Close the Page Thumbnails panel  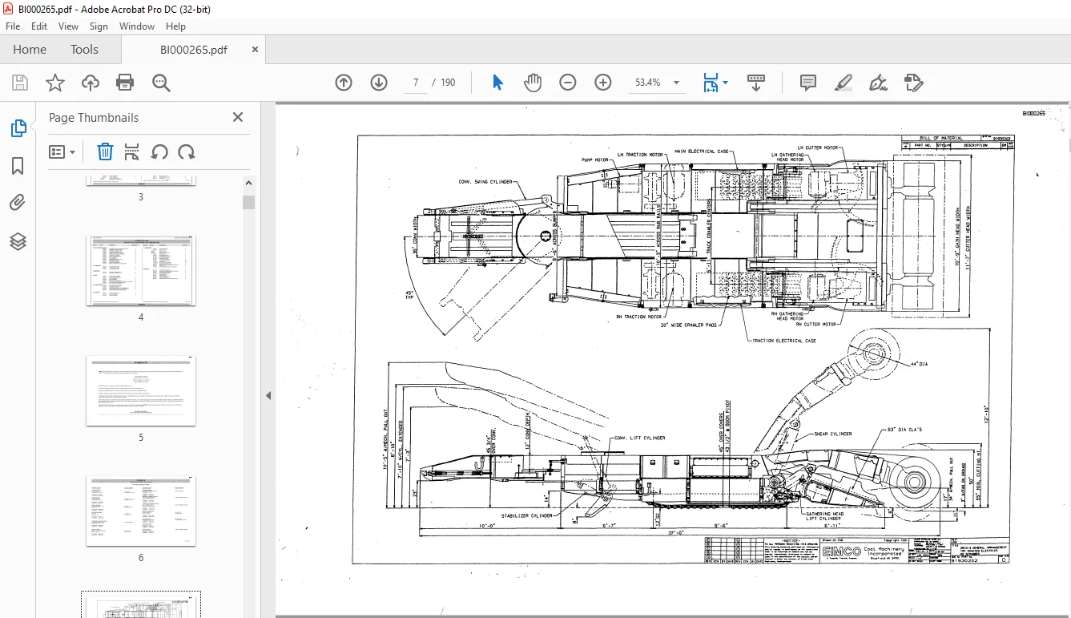click(x=238, y=117)
